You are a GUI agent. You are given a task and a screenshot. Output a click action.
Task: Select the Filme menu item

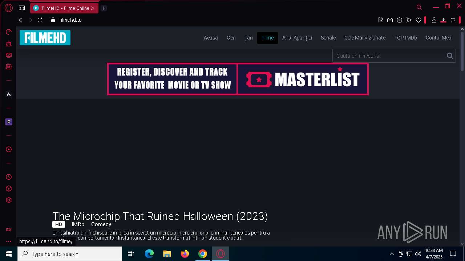pyautogui.click(x=267, y=38)
